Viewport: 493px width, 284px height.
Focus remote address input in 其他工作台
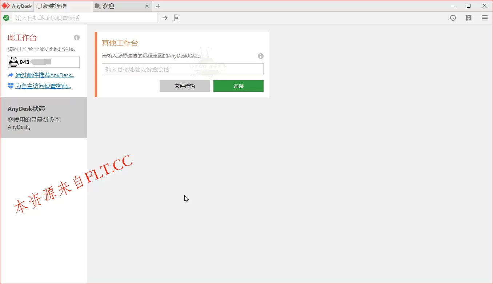coord(183,69)
